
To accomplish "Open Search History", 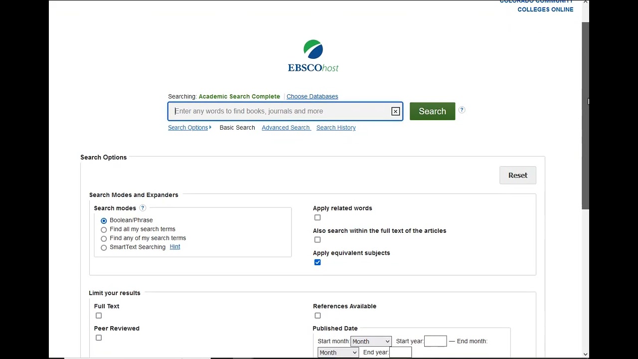I will coord(336,128).
